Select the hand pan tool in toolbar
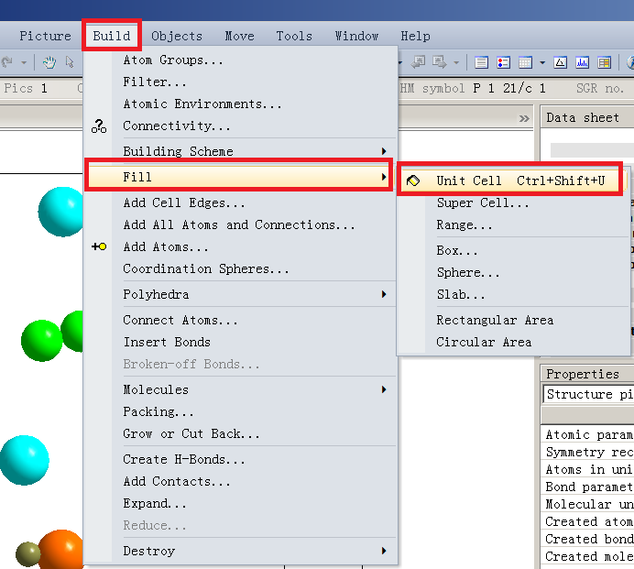 tap(49, 63)
